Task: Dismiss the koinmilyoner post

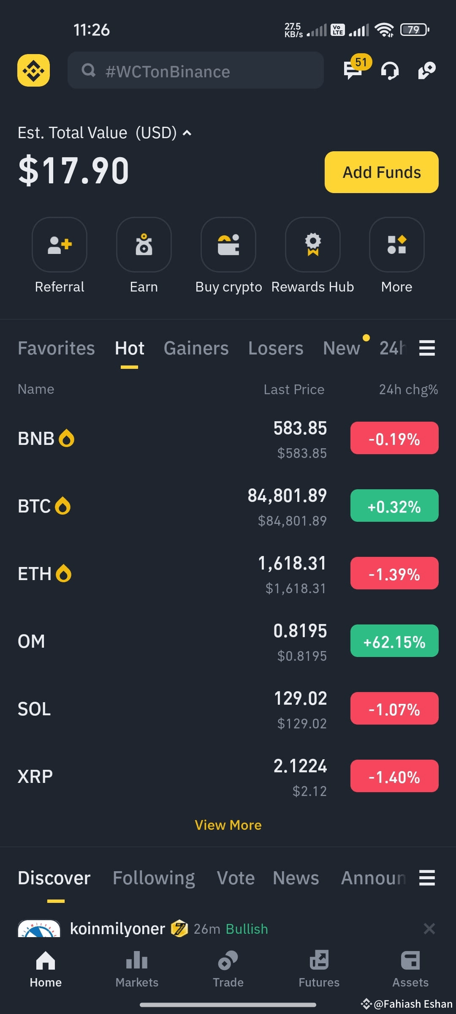Action: (429, 929)
